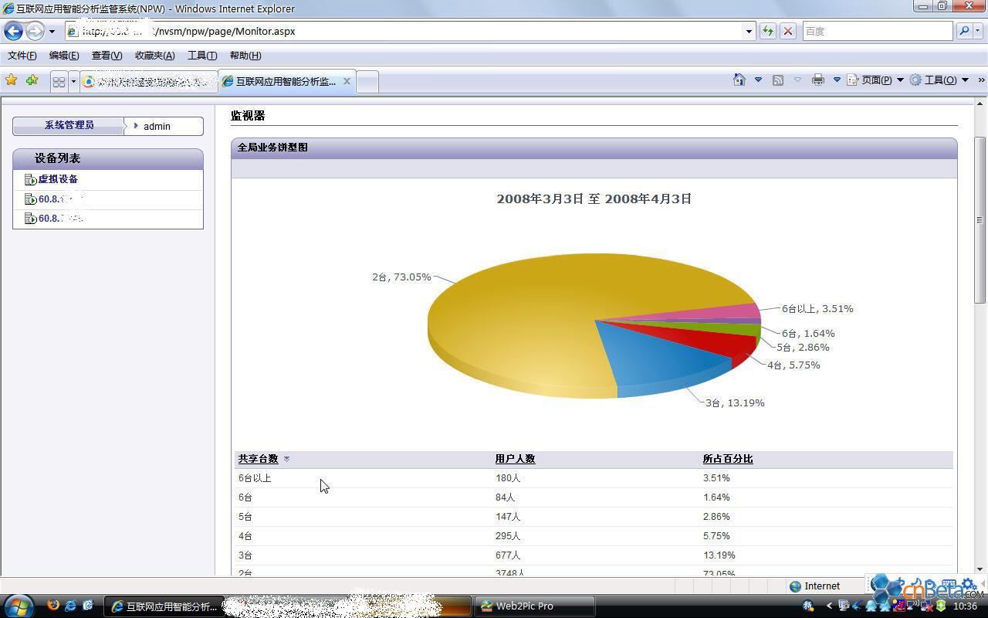
Task: Click the Print icon in command bar
Action: 818,80
